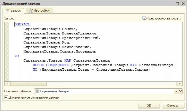Screen dimensions: 187x111
Task: Click the query builder wand icon
Action: click(x=144, y=18)
